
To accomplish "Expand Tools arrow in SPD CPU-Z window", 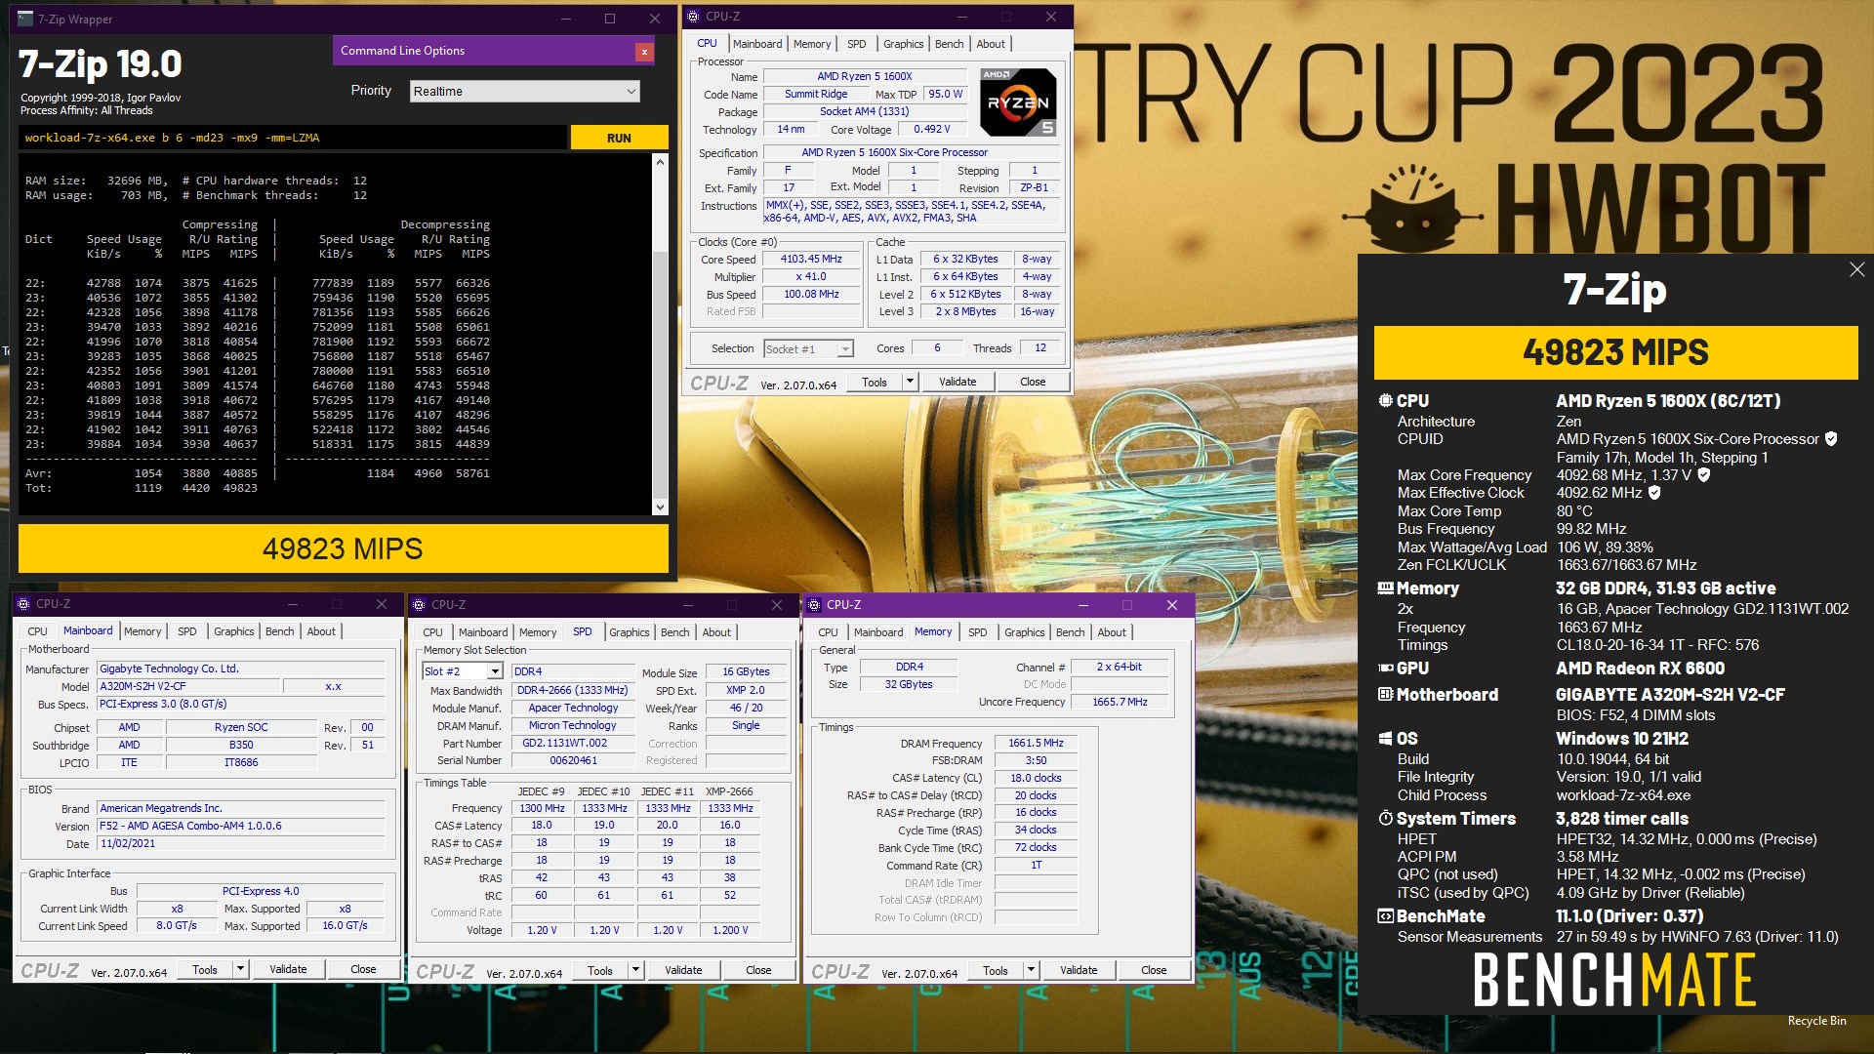I will (x=635, y=970).
